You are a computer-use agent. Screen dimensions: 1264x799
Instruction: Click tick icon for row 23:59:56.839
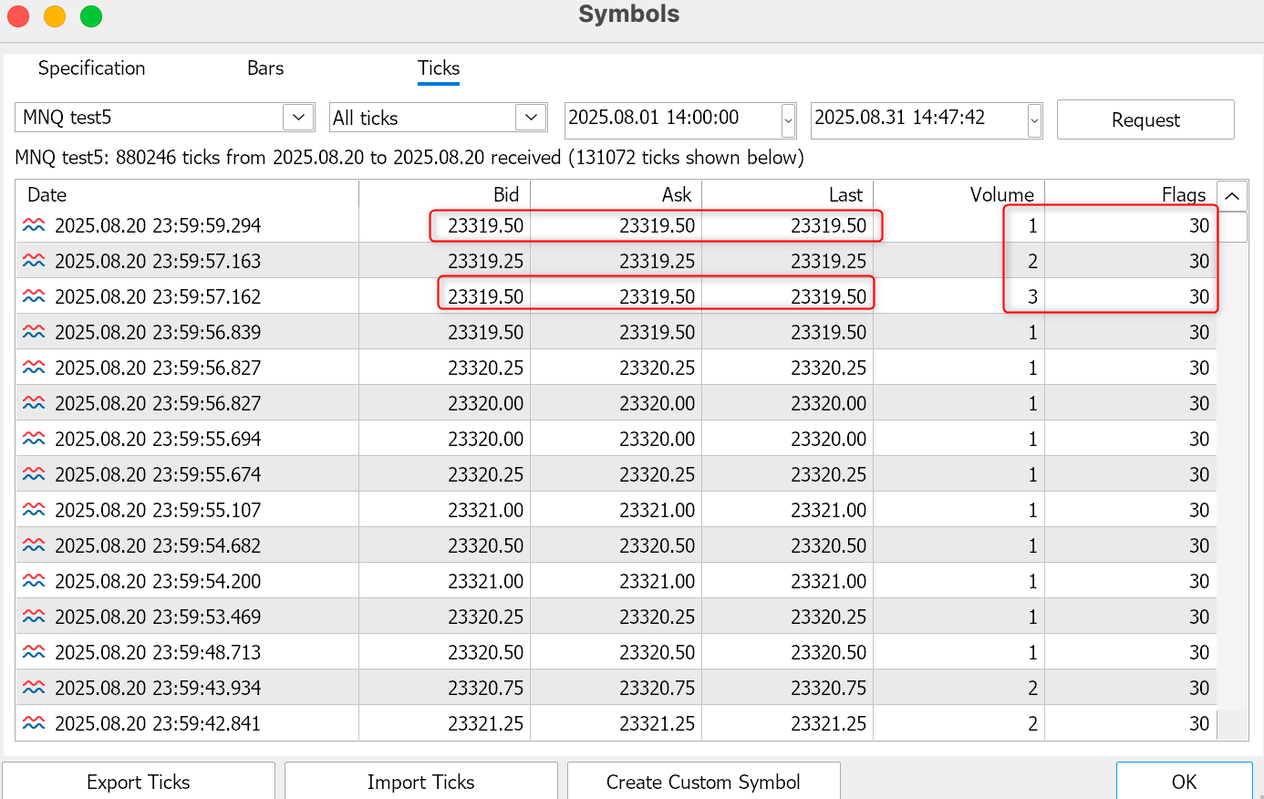point(34,332)
